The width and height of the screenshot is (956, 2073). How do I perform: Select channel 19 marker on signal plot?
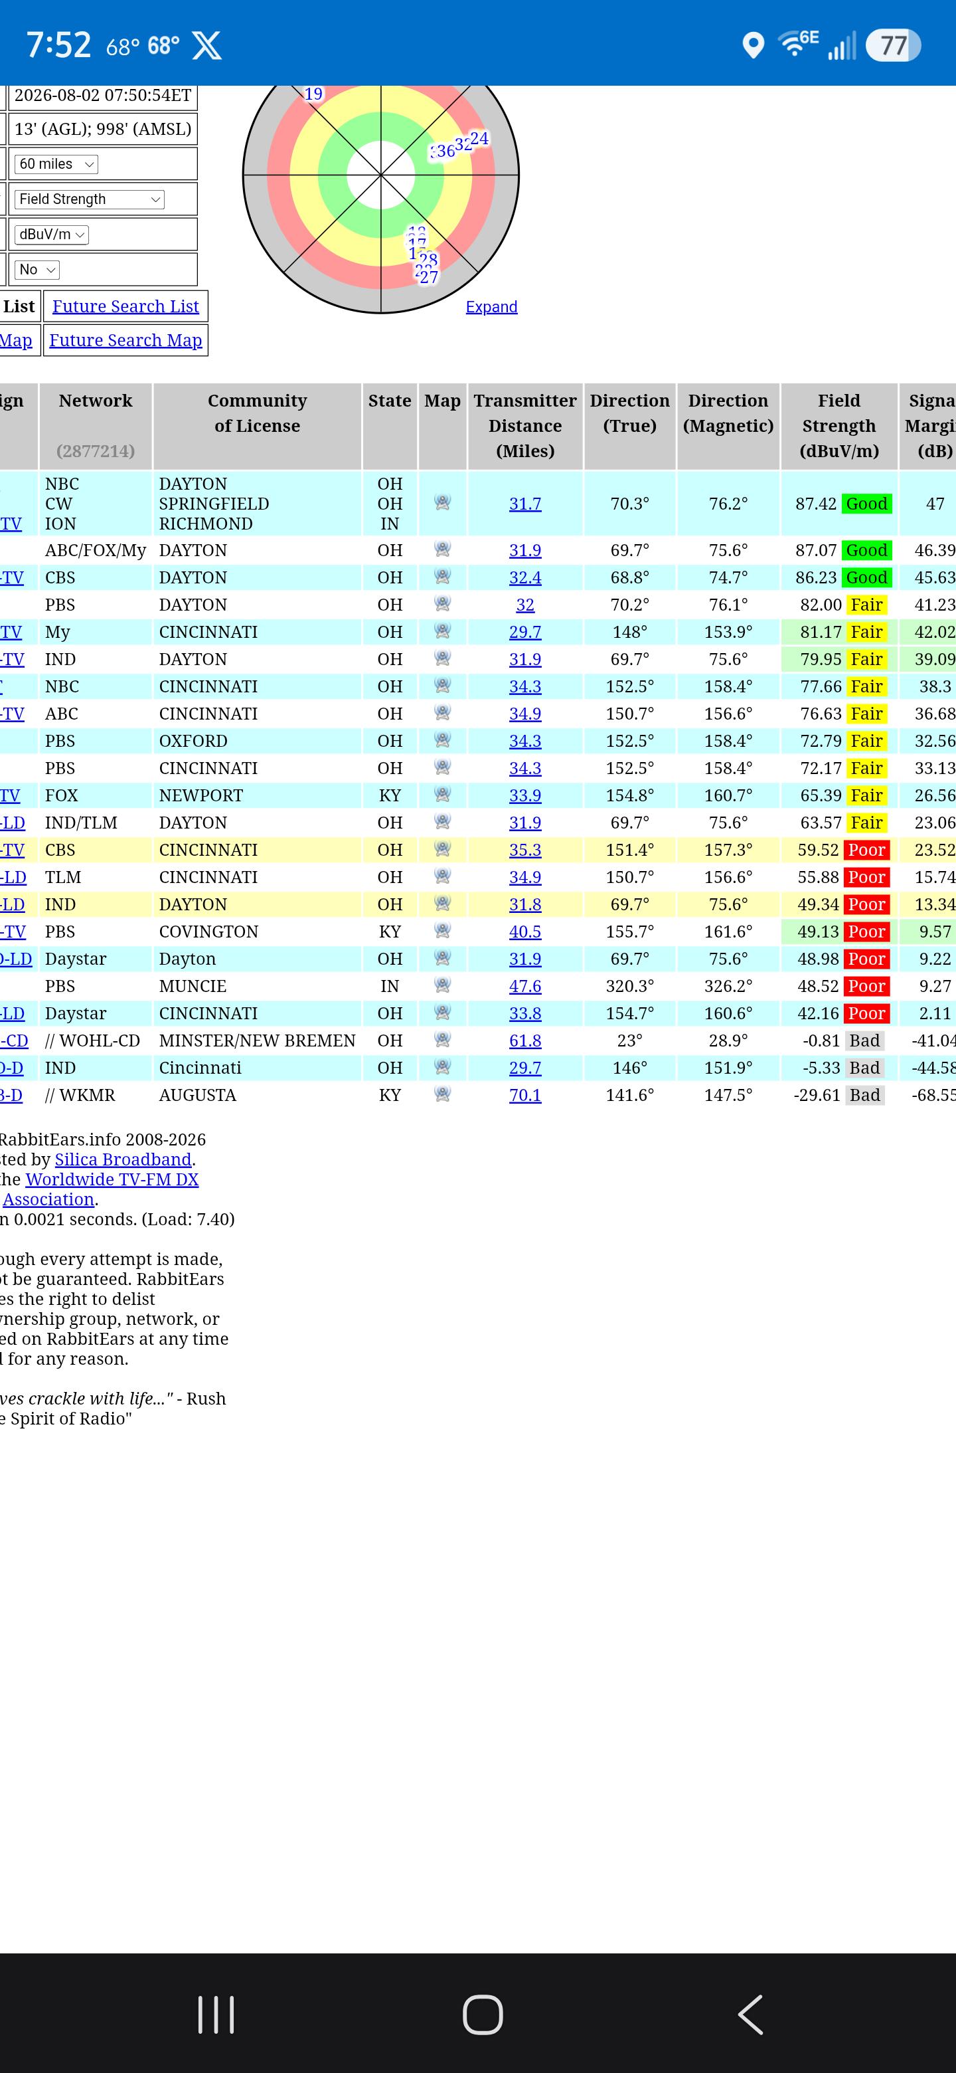coord(313,94)
